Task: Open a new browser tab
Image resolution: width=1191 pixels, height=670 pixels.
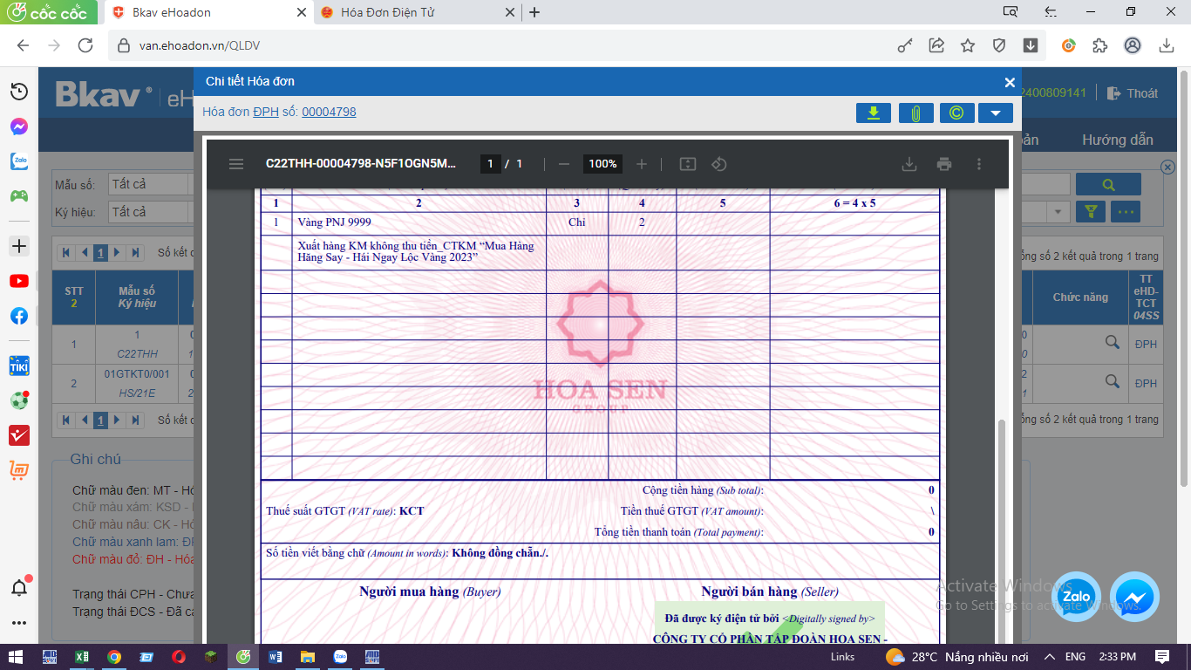Action: click(x=534, y=12)
